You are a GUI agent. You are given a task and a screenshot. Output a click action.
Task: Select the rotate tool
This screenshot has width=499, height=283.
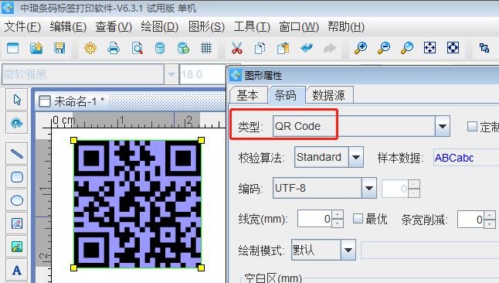pos(17,123)
